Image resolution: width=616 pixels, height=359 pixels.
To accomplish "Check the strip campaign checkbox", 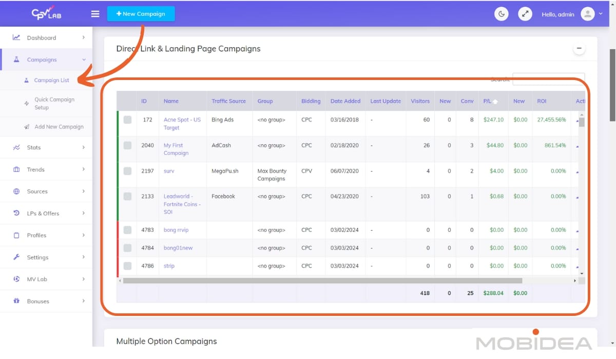I will pos(127,266).
